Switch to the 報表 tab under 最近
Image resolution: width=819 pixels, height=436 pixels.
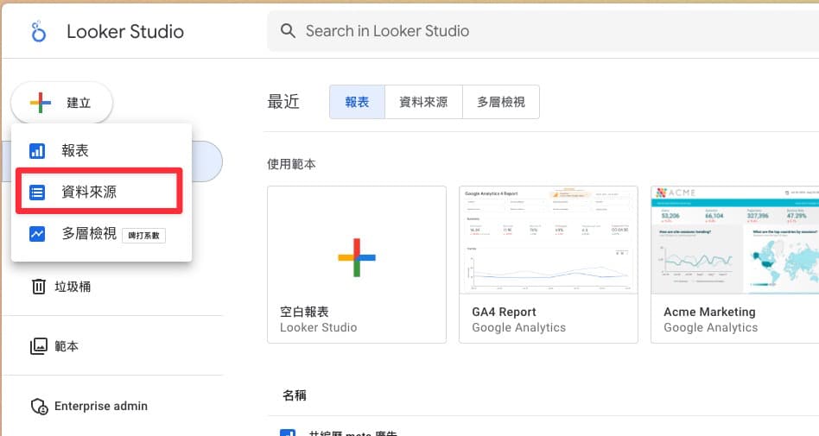[x=357, y=102]
